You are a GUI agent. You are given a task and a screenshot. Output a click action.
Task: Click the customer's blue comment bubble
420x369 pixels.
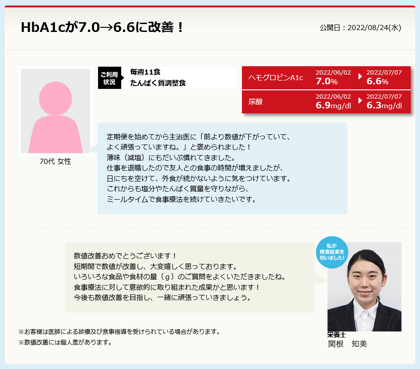[x=222, y=169]
